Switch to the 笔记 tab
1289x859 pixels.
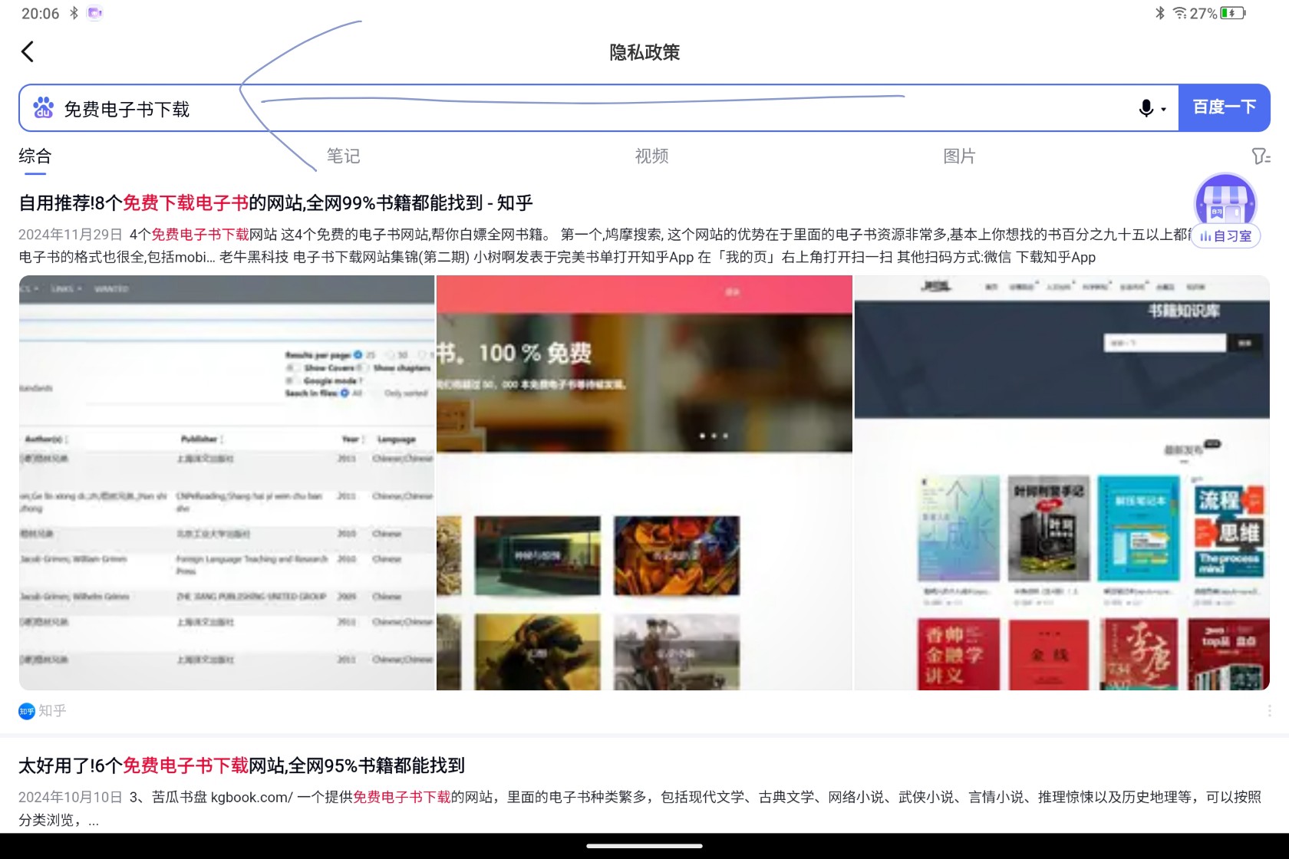(x=343, y=156)
